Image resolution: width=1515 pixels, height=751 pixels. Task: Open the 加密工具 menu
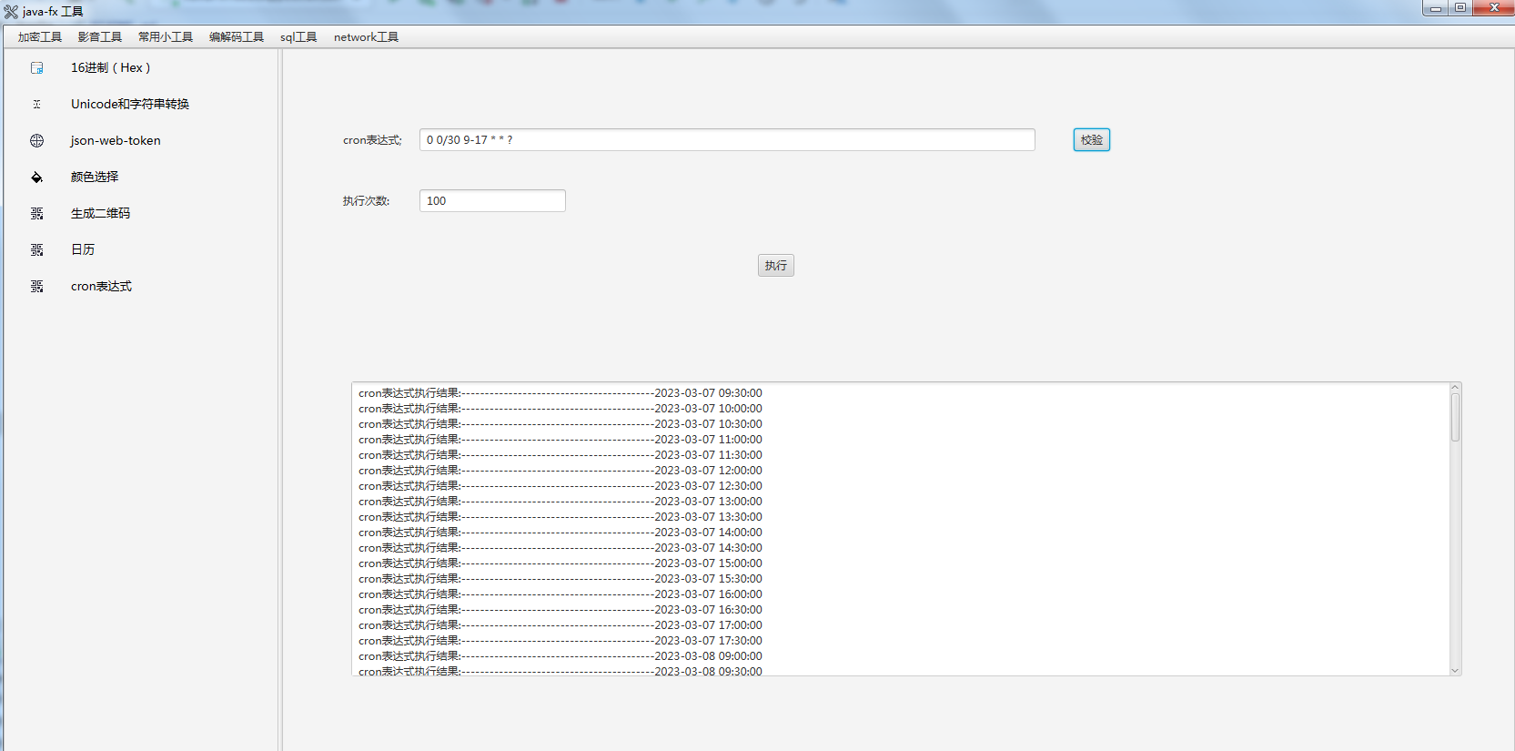click(40, 37)
